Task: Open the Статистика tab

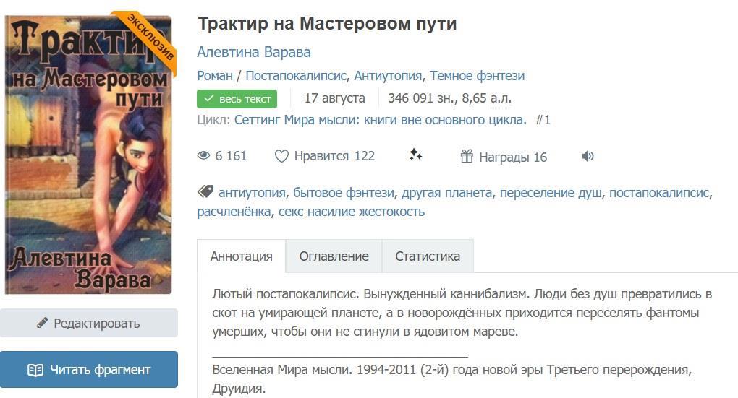Action: [x=427, y=256]
